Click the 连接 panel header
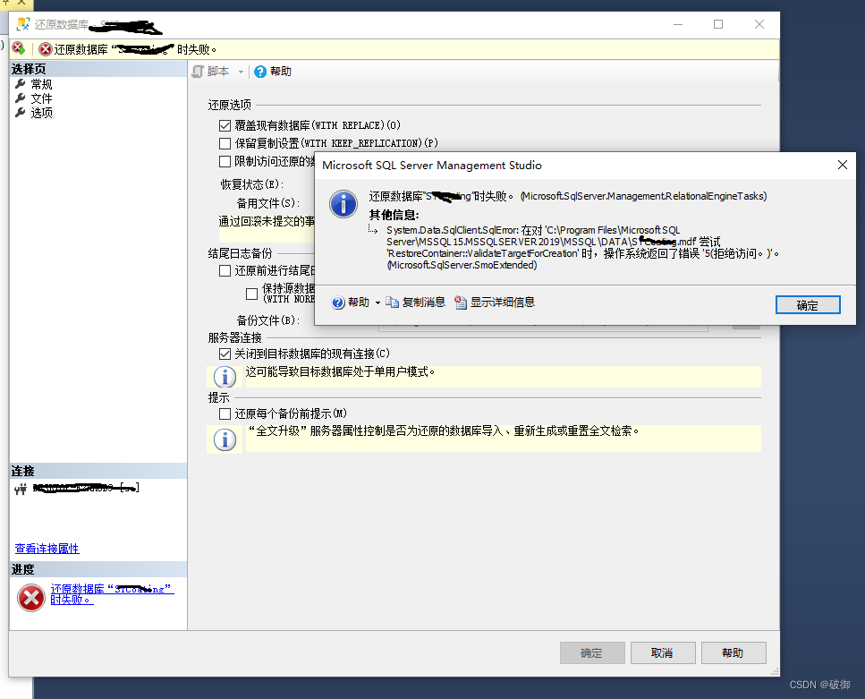Viewport: 865px width, 699px height. point(98,471)
